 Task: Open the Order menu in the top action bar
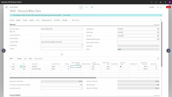coord(38,20)
